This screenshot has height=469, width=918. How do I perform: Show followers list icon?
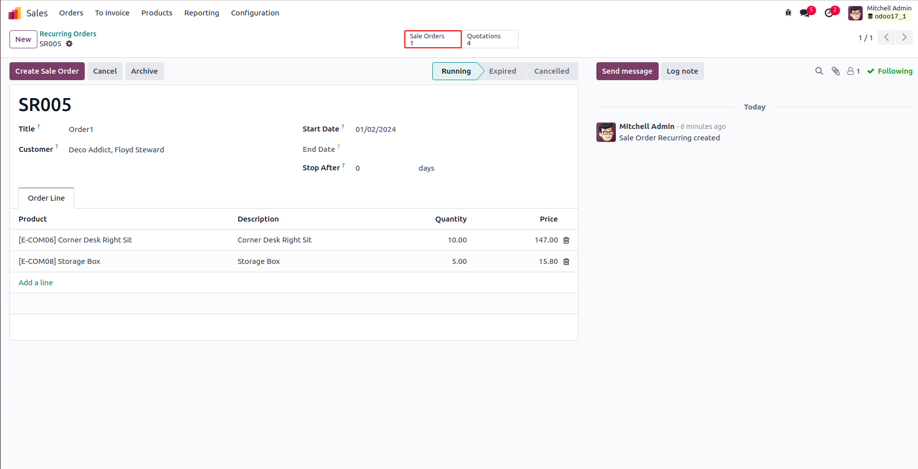tap(853, 71)
